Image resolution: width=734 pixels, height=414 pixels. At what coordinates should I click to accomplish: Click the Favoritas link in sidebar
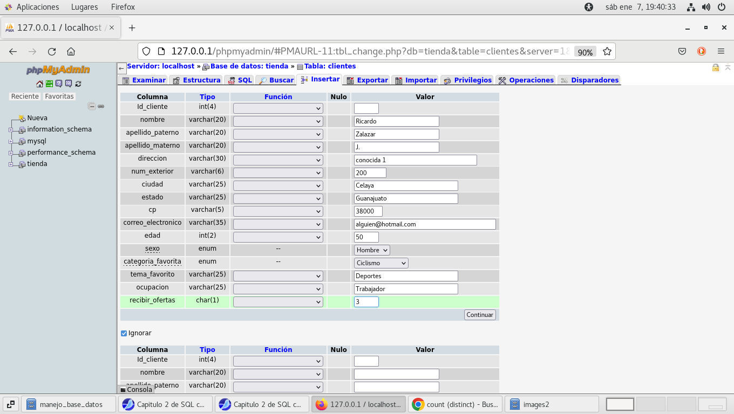click(59, 96)
